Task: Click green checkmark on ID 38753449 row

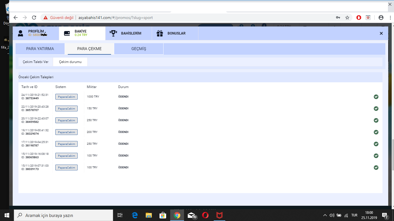Action: 376,97
